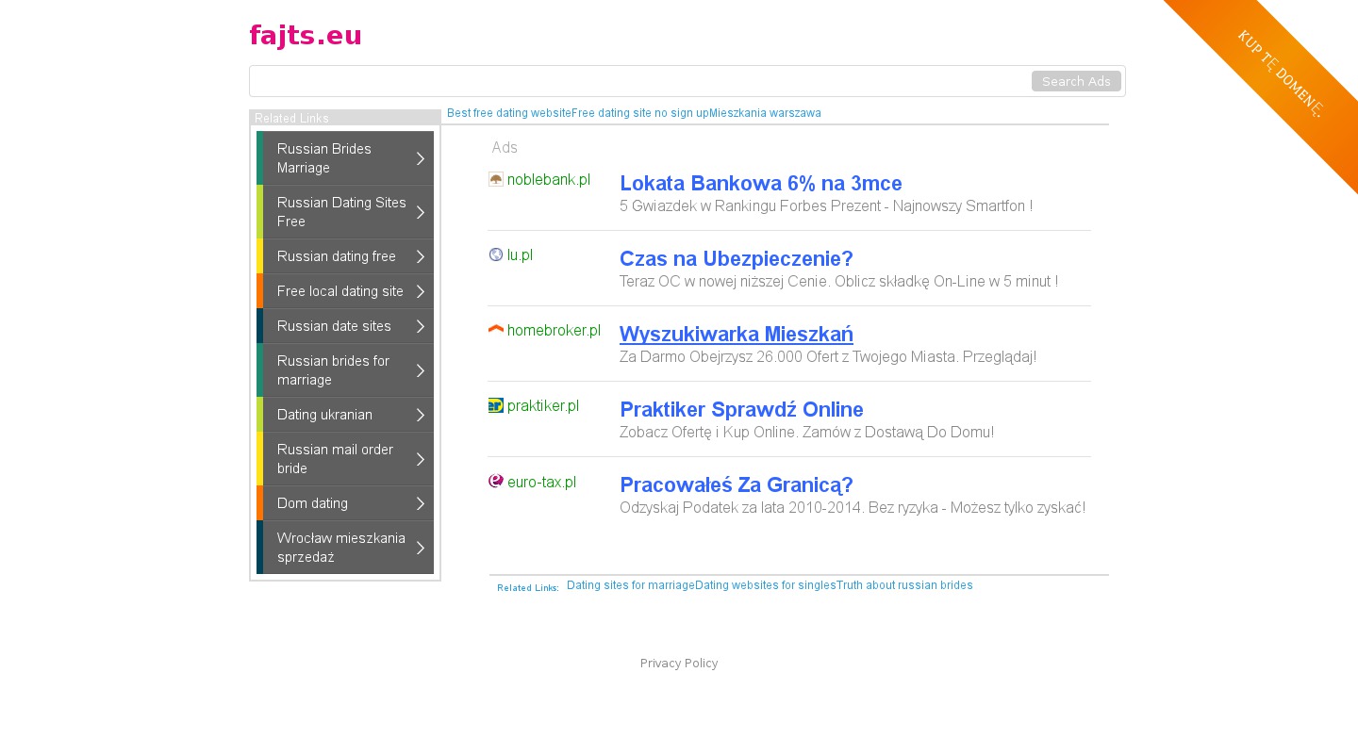1358x738 pixels.
Task: Click the homebroker.pl orange roof icon
Action: click(x=496, y=330)
